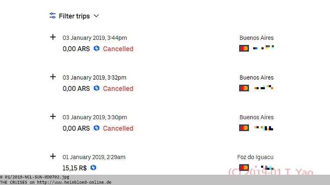Click Mastercard icon on Foz do Iguacu trip

pyautogui.click(x=244, y=168)
